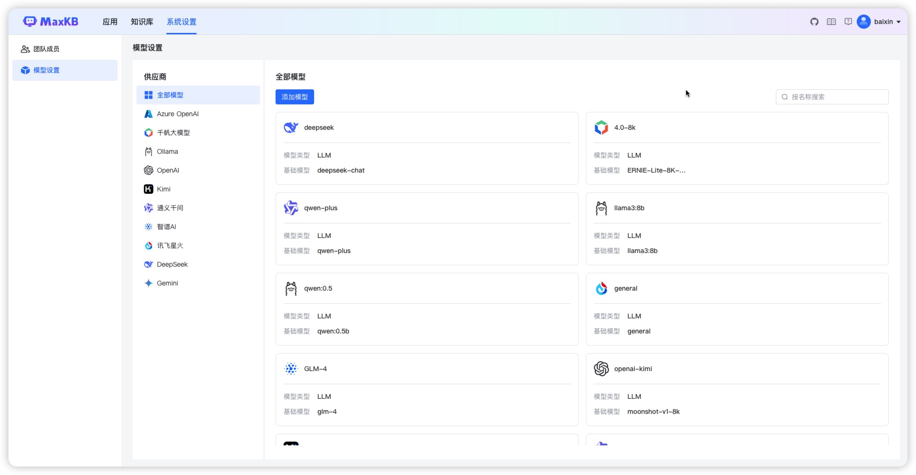Screen dimensions: 916x475
Task: Click the deepseek-chat base model value
Action: pos(341,170)
